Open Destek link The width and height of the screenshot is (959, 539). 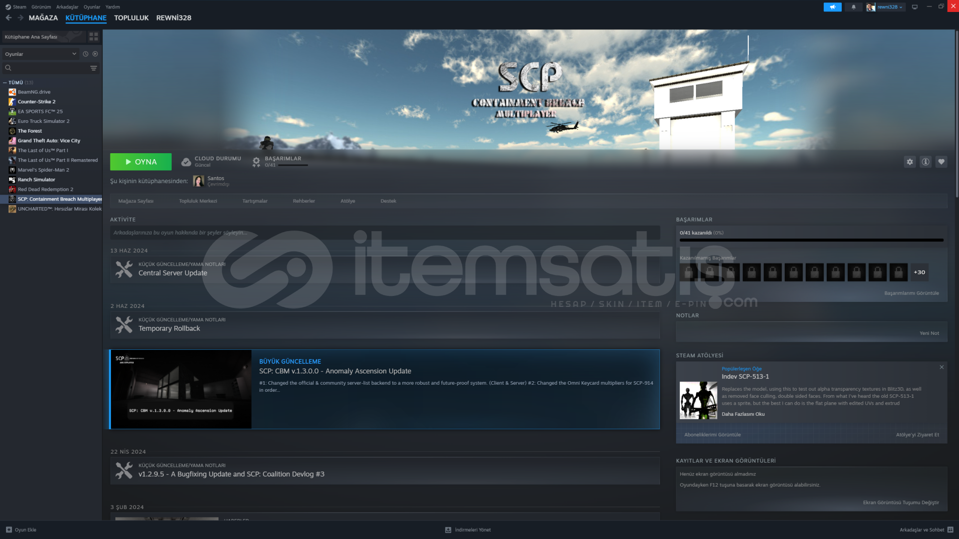point(388,201)
